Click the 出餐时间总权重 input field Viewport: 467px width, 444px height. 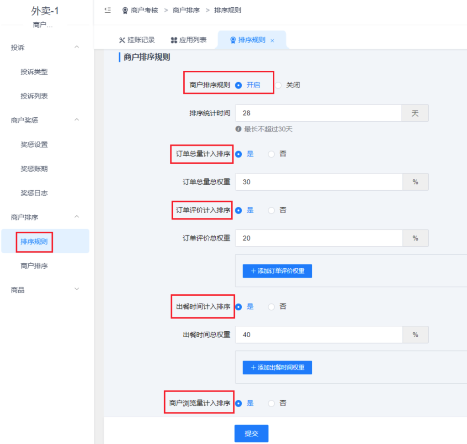point(318,334)
